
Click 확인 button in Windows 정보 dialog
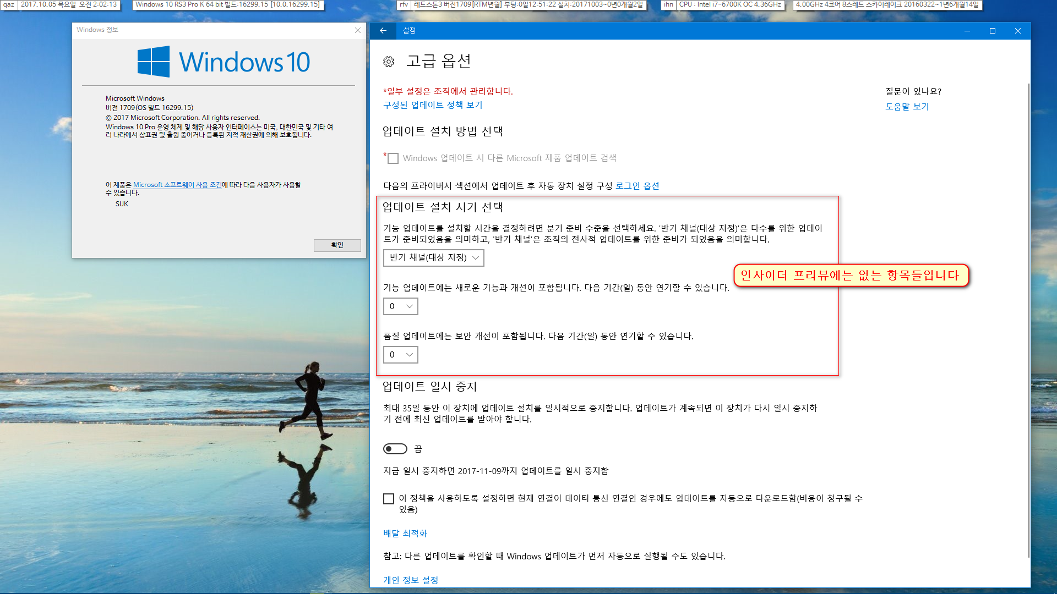(337, 245)
